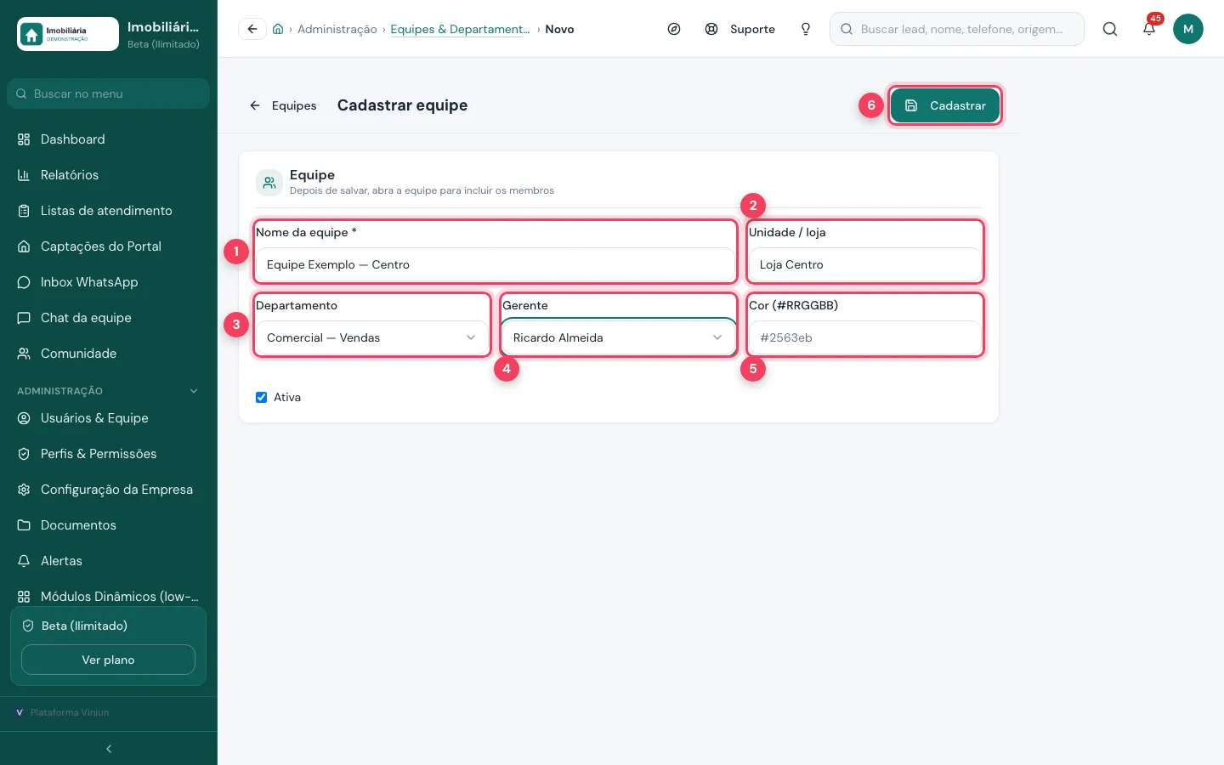1224x765 pixels.
Task: Open Configuração da Empresa
Action: point(109,490)
